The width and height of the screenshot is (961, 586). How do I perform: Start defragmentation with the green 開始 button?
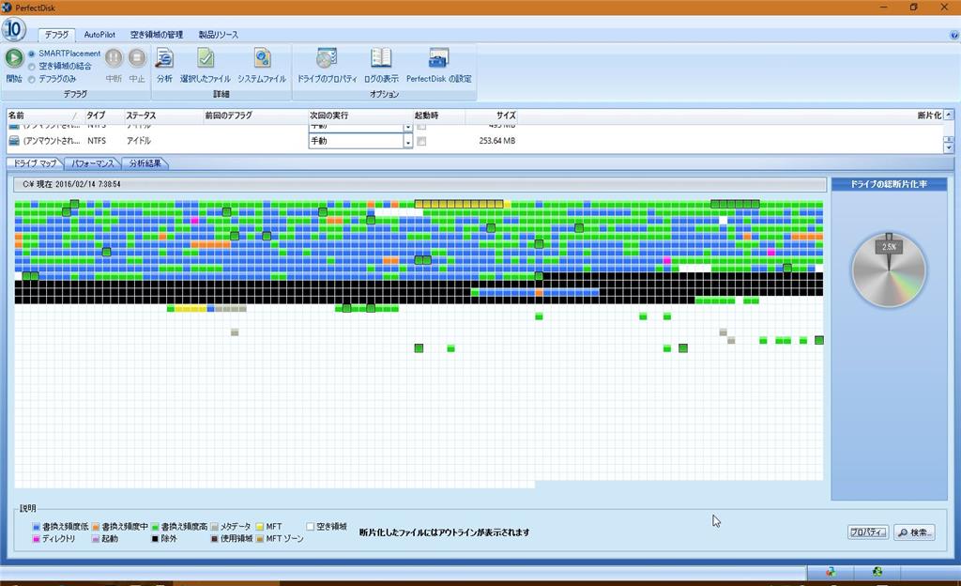[x=14, y=57]
